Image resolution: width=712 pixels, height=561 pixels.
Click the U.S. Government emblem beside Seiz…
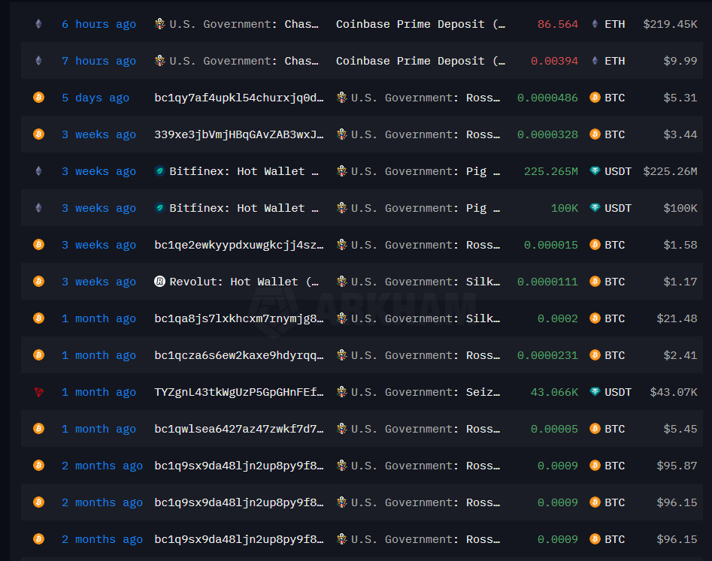coord(341,391)
